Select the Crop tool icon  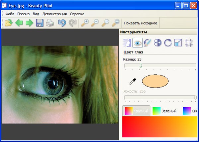[188, 43]
